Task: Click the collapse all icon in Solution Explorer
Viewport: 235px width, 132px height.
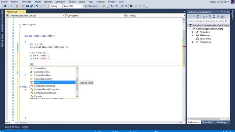Action: point(218,16)
